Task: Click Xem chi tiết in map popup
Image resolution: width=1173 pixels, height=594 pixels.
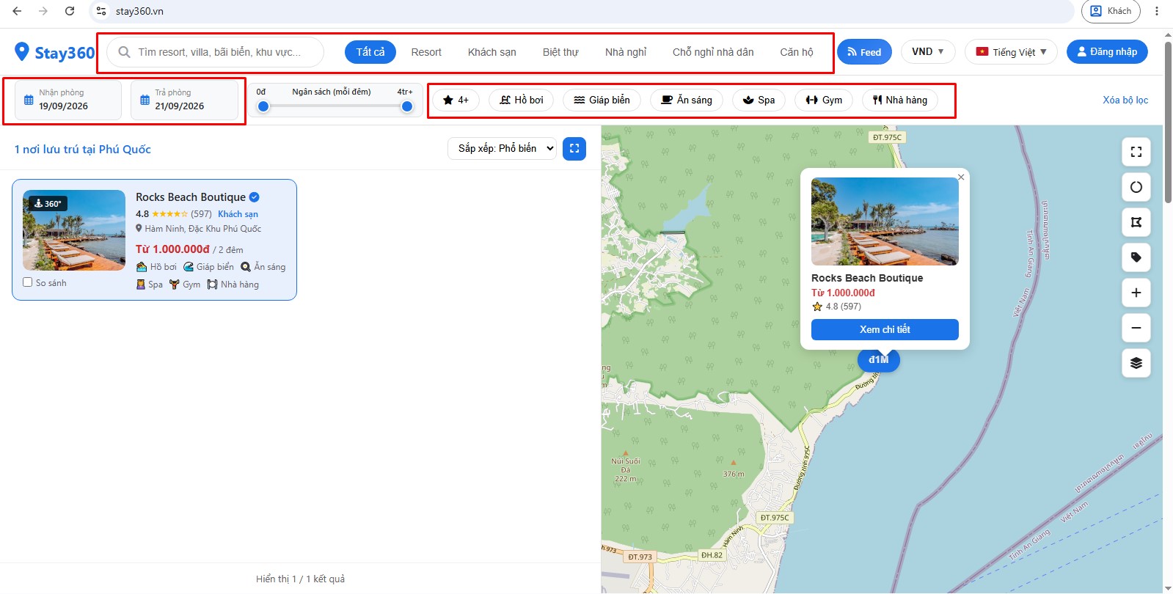Action: pos(885,329)
